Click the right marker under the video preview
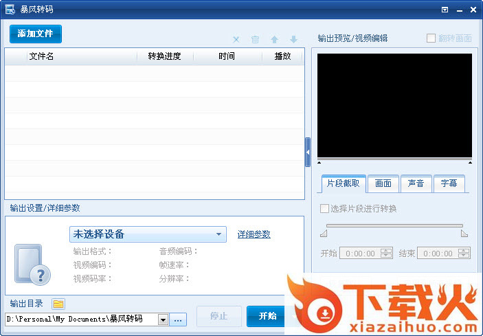The width and height of the screenshot is (483, 336). (470, 163)
